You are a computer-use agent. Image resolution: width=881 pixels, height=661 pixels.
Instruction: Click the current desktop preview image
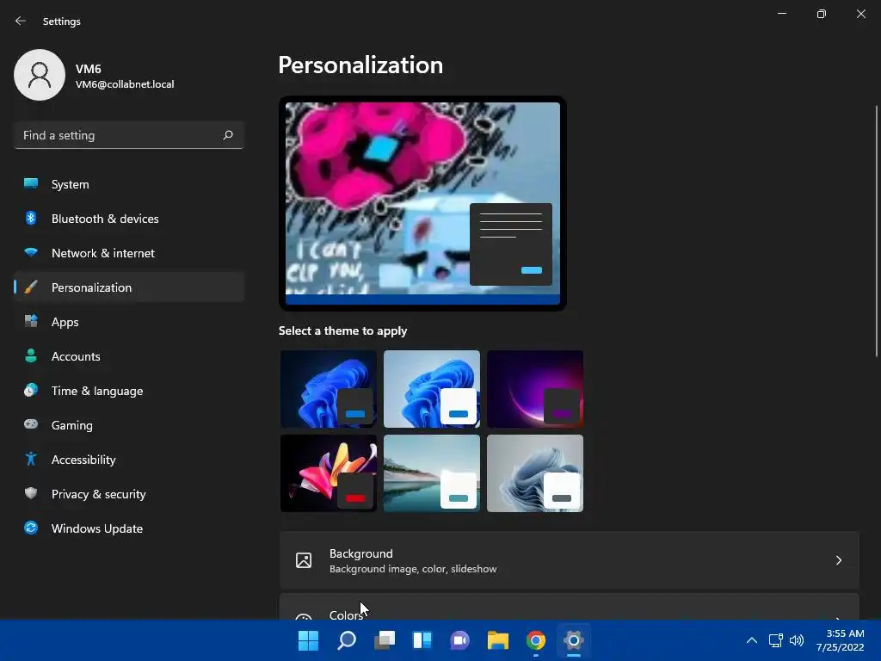(x=422, y=203)
